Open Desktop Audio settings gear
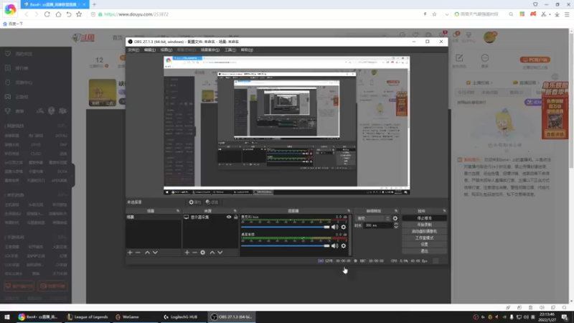This screenshot has height=323, width=574. [344, 245]
